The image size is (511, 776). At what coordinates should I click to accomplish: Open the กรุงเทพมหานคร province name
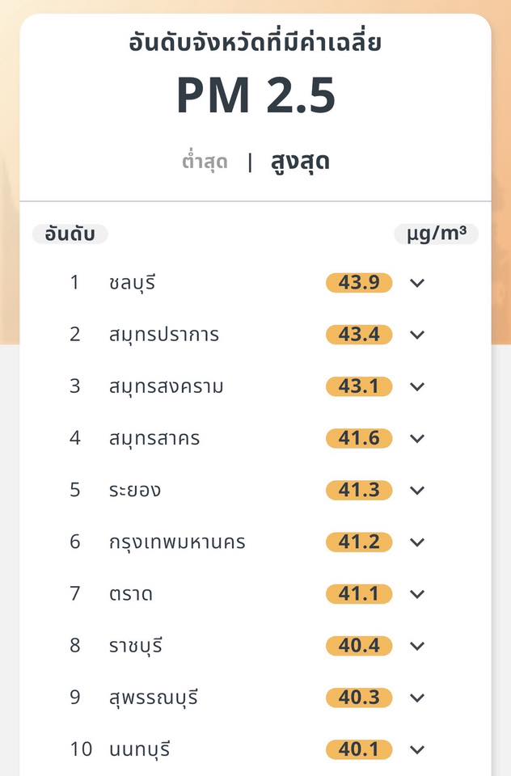click(x=176, y=542)
